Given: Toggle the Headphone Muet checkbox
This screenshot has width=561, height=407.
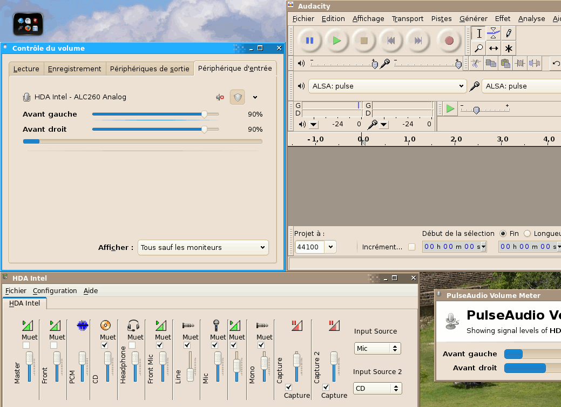Looking at the screenshot, I should pos(132,345).
